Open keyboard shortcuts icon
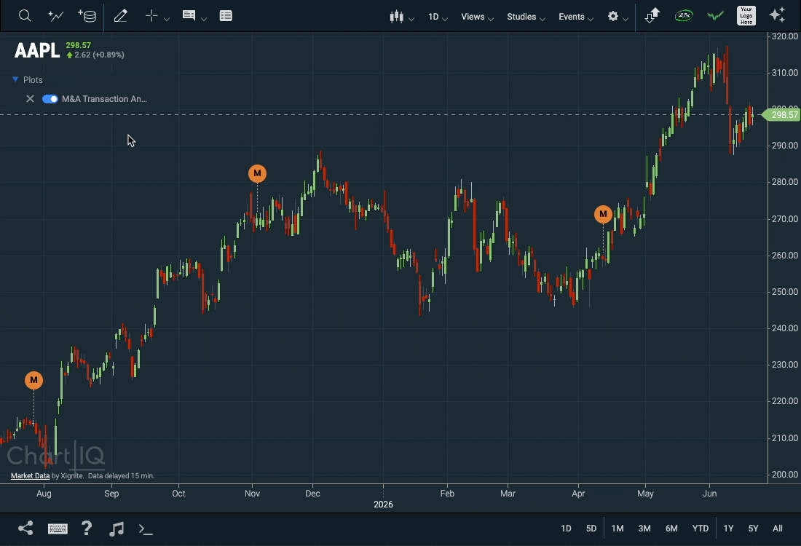This screenshot has width=801, height=546. pyautogui.click(x=58, y=529)
